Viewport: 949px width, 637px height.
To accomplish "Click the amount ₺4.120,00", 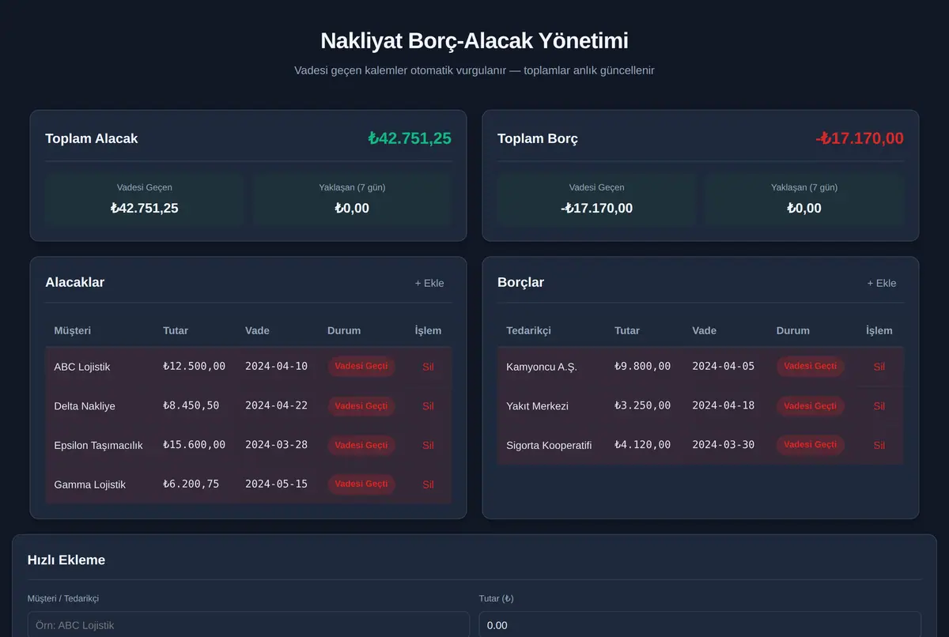I will coord(643,445).
